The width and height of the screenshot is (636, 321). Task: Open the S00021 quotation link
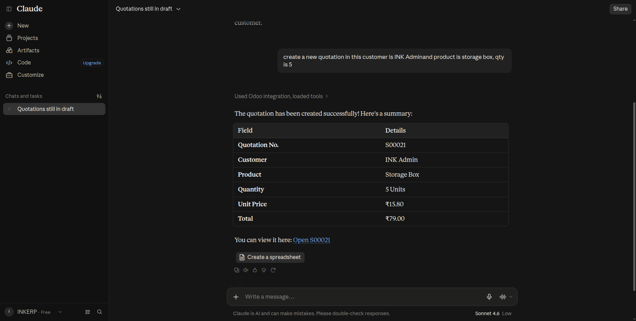(311, 240)
